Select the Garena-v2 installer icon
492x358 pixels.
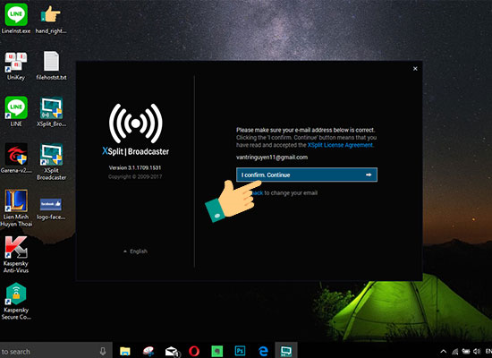coord(16,158)
